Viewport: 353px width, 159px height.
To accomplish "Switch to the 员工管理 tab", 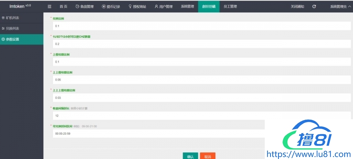I will pyautogui.click(x=230, y=7).
